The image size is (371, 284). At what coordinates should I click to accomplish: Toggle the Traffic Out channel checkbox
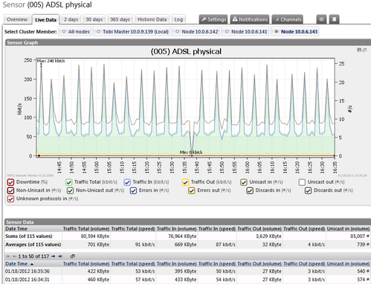point(185,182)
